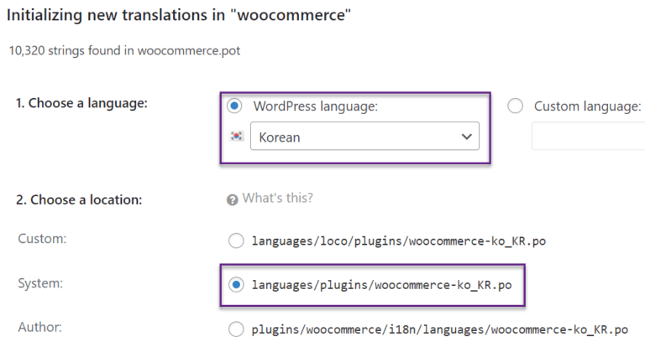Click the System location label
This screenshot has height=352, width=645.
pyautogui.click(x=40, y=283)
